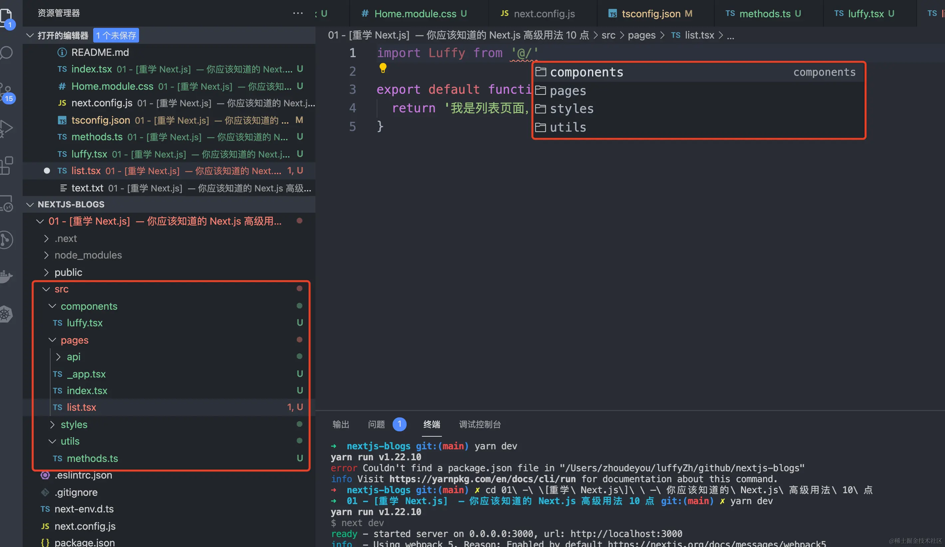
Task: Open Explorer more actions ellipsis menu
Action: [x=298, y=13]
